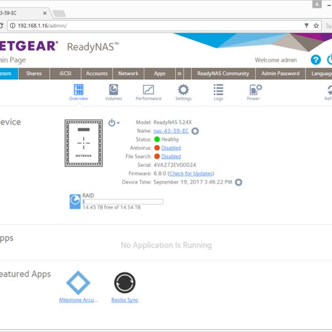Screen dimensions: 332x332
Task: Click the nas-43-59-EC name link
Action: pos(171,131)
